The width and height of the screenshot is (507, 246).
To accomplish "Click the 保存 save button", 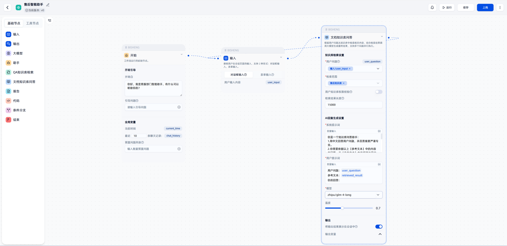I will (466, 8).
